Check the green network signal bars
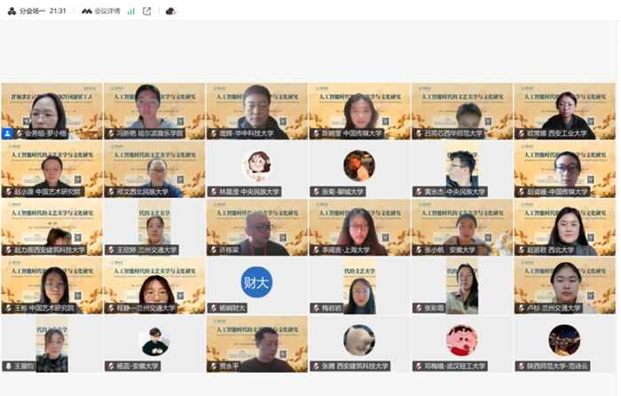Viewport: 621px width, 396px height. coord(131,11)
